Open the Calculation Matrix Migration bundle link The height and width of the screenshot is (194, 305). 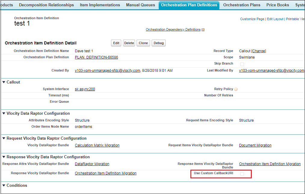coord(97,145)
